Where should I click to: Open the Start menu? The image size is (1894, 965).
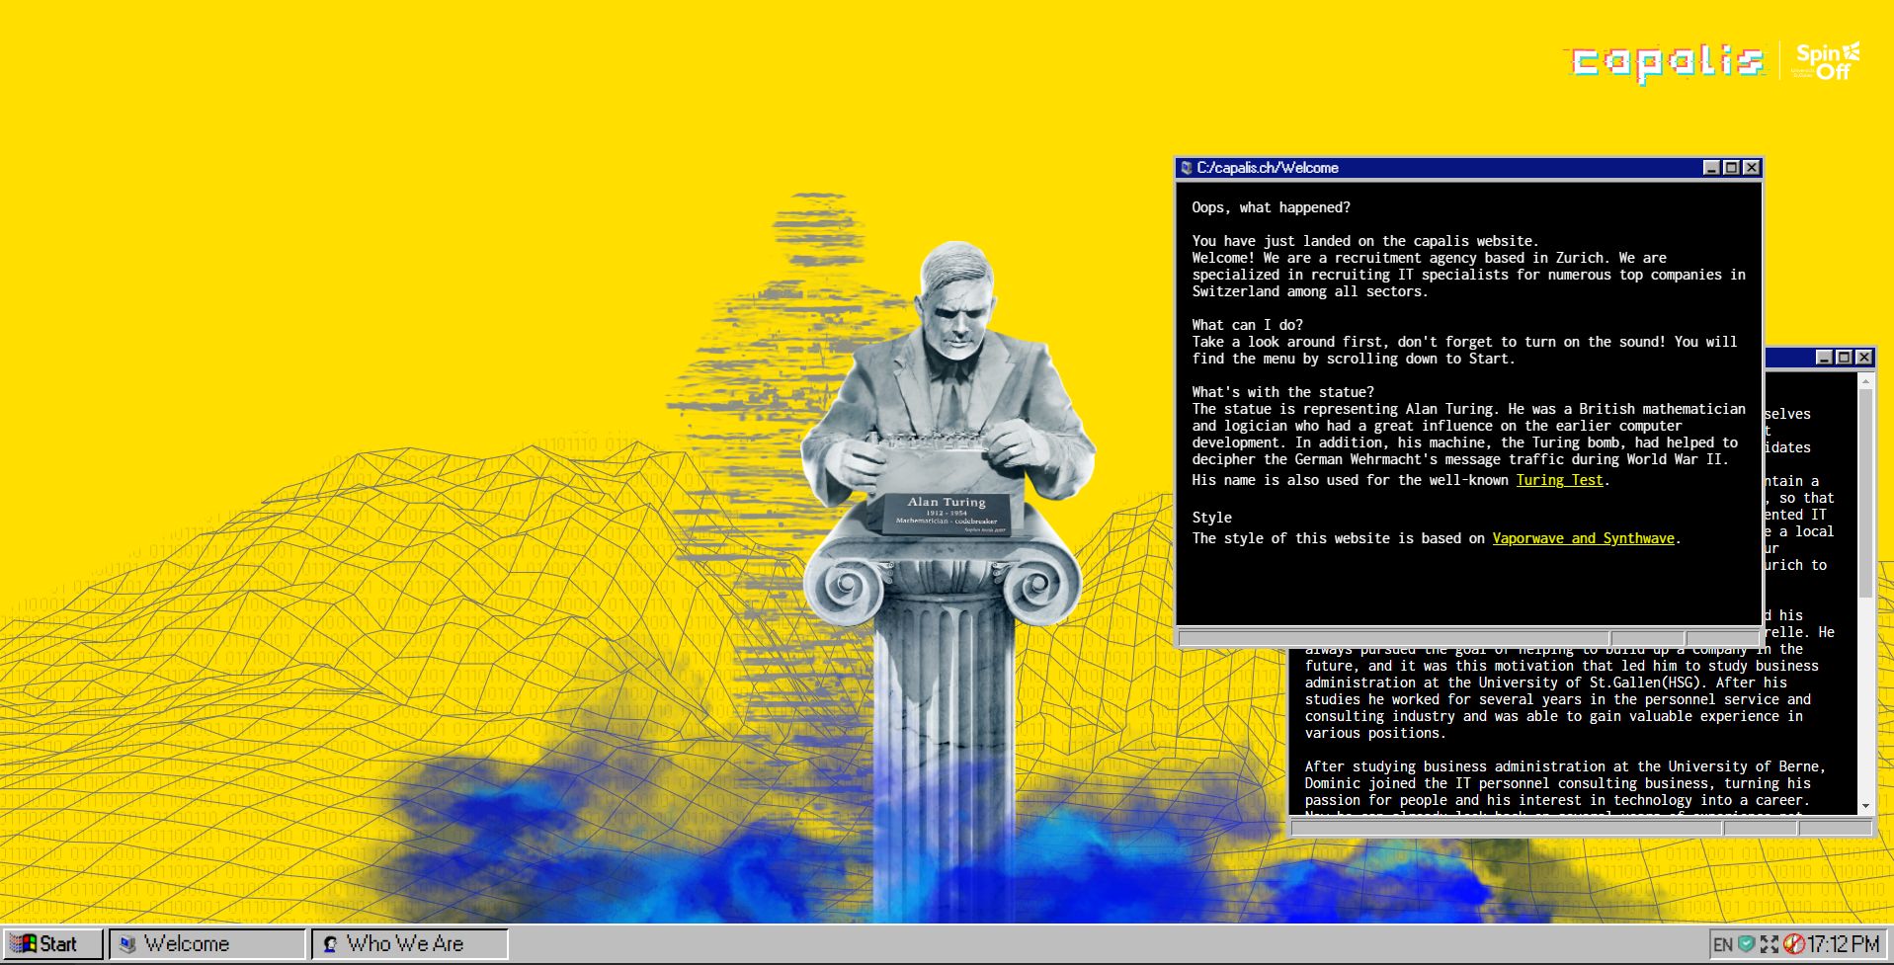coord(52,944)
